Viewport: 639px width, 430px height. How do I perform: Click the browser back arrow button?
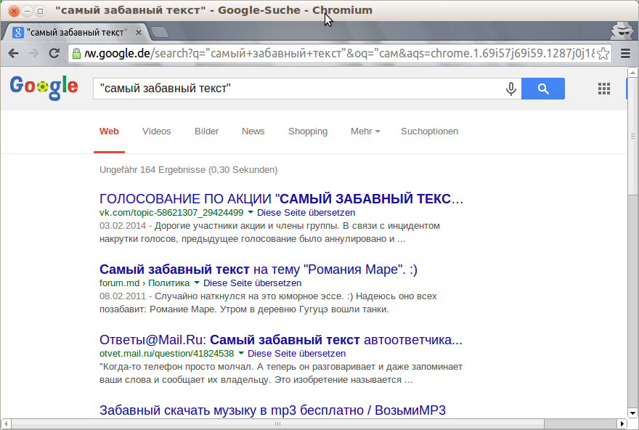click(x=14, y=54)
